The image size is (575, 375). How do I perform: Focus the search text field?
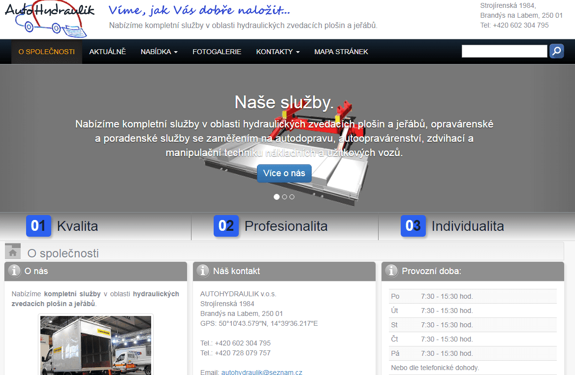click(x=504, y=51)
